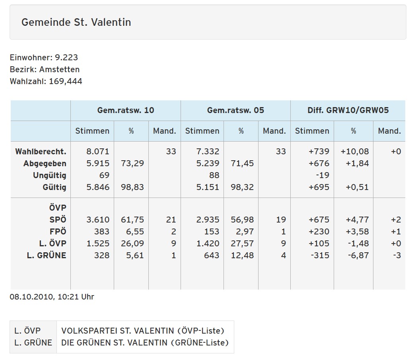
Task: Click the Wahlzahl: 169,444 line
Action: point(46,82)
